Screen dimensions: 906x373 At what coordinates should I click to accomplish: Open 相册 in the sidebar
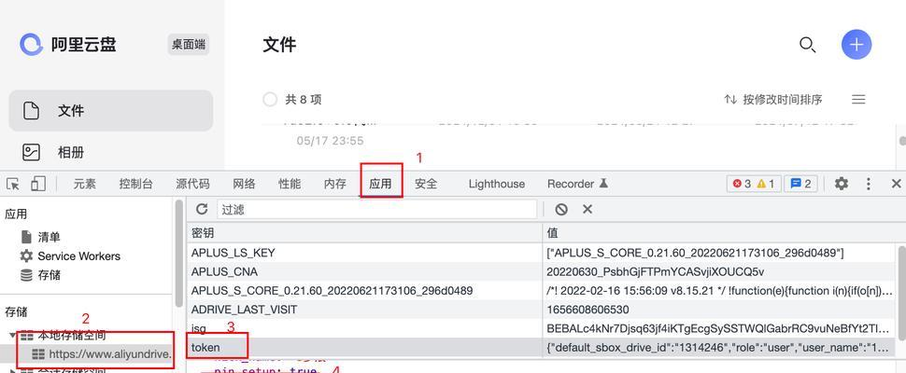[x=111, y=153]
